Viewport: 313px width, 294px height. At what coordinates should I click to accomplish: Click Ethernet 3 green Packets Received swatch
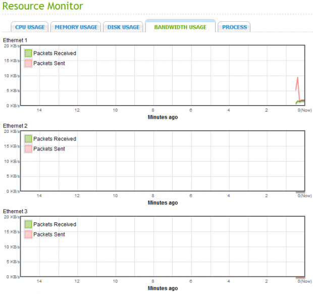pyautogui.click(x=28, y=224)
